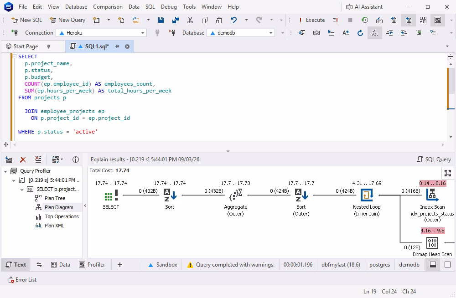Click the Save icon in toolbar
The image size is (456, 298).
pyautogui.click(x=161, y=20)
